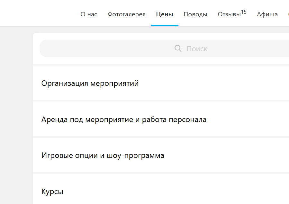
Task: Click the Курсы heading text
Action: point(52,192)
